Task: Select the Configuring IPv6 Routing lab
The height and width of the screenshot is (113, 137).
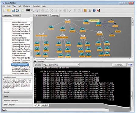Action: click(x=21, y=44)
